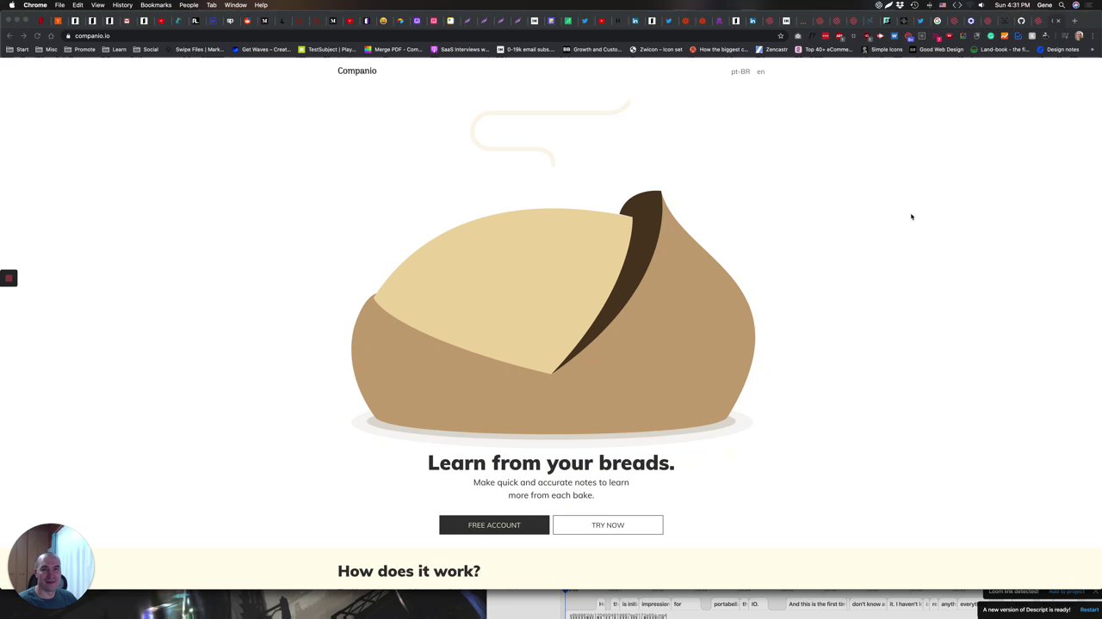
Task: Click the Loom red recorder side tab
Action: click(x=9, y=278)
